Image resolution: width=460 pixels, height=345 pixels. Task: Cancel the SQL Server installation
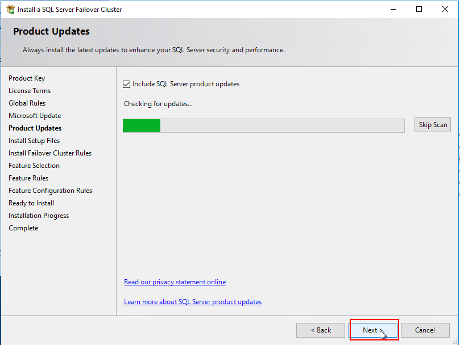point(425,330)
